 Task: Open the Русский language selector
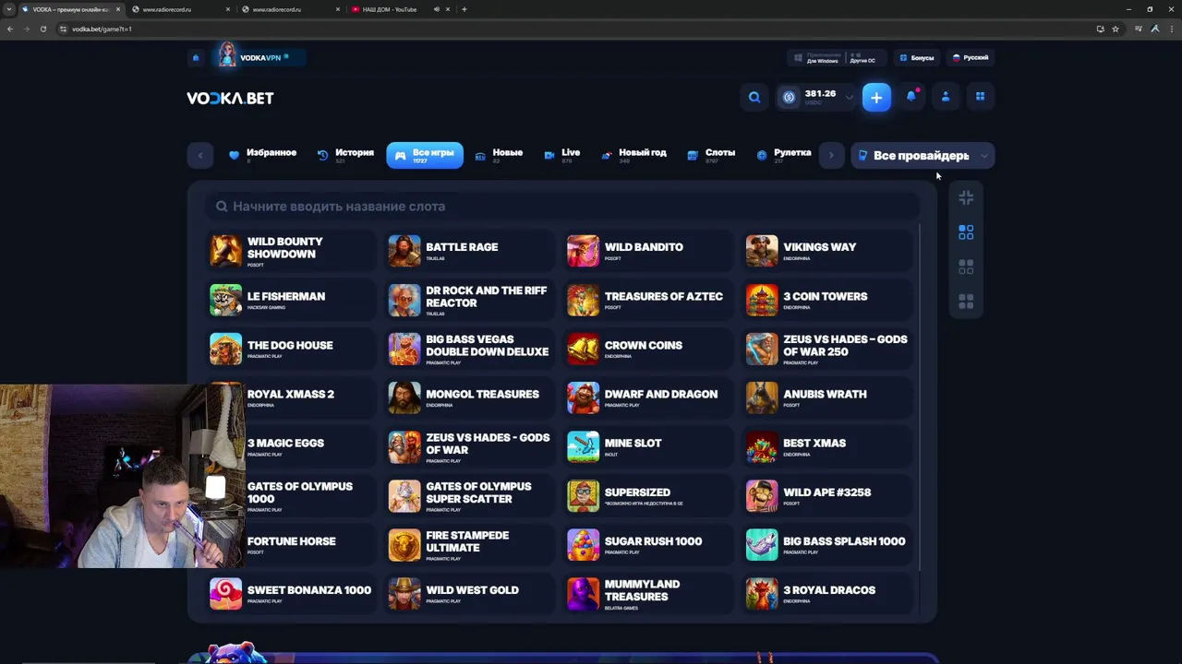point(971,57)
